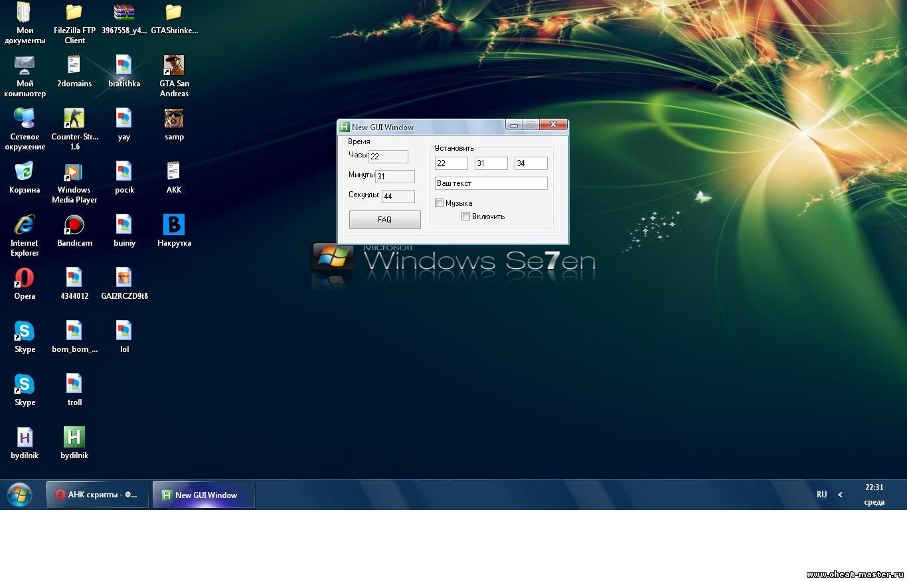Click the set hours field showing 22
Screen dimensions: 907x581
[x=451, y=163]
